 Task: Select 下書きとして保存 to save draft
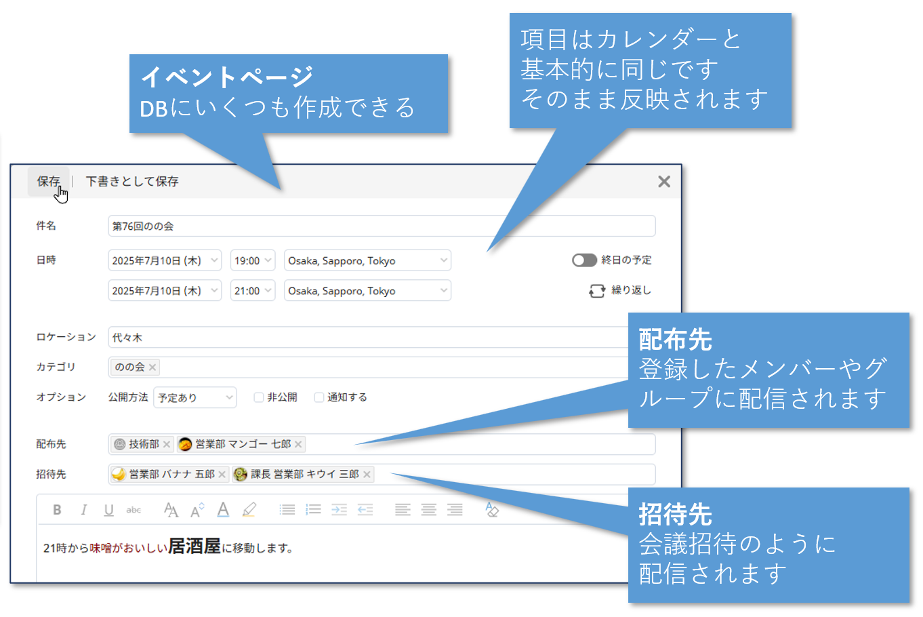[132, 181]
